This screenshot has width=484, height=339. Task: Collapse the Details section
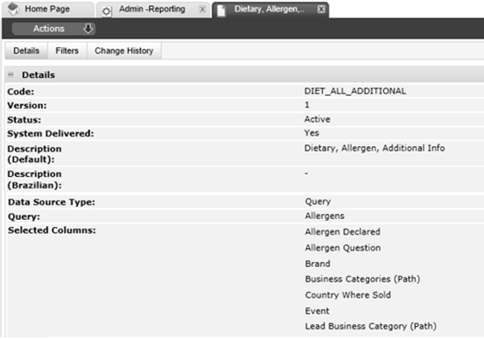(11, 74)
